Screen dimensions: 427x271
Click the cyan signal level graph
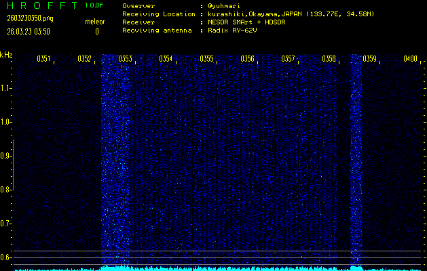click(218, 268)
